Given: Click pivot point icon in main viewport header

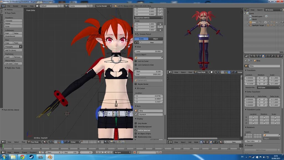Looking at the screenshot, I should pos(51,142).
